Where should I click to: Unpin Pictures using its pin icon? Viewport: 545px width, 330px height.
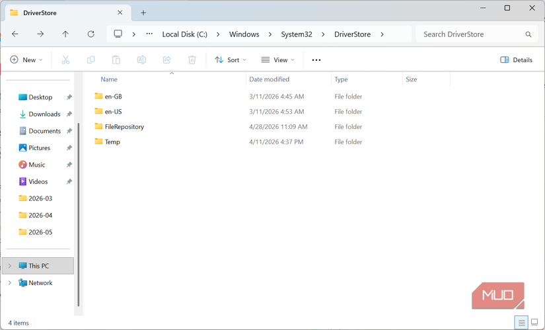(x=69, y=148)
